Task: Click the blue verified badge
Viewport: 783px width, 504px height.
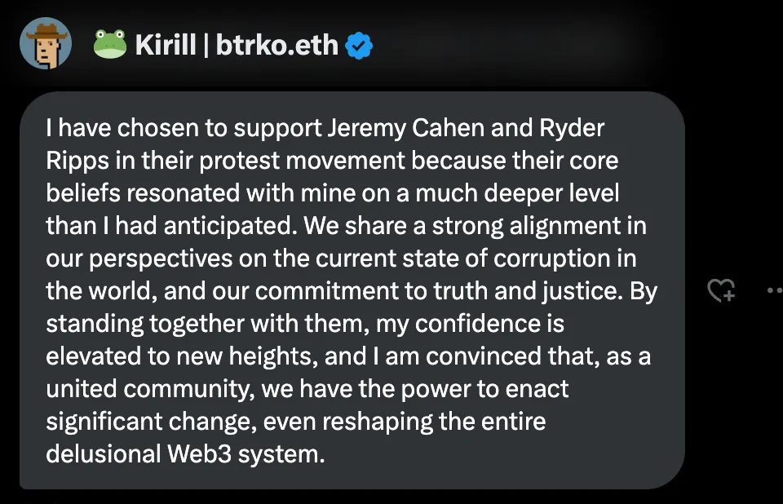Action: [x=359, y=45]
